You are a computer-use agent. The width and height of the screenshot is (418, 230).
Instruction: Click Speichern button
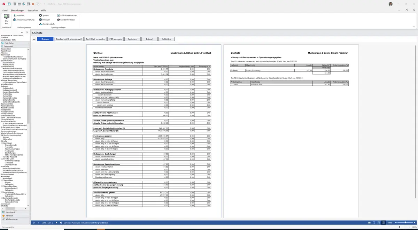point(132,39)
